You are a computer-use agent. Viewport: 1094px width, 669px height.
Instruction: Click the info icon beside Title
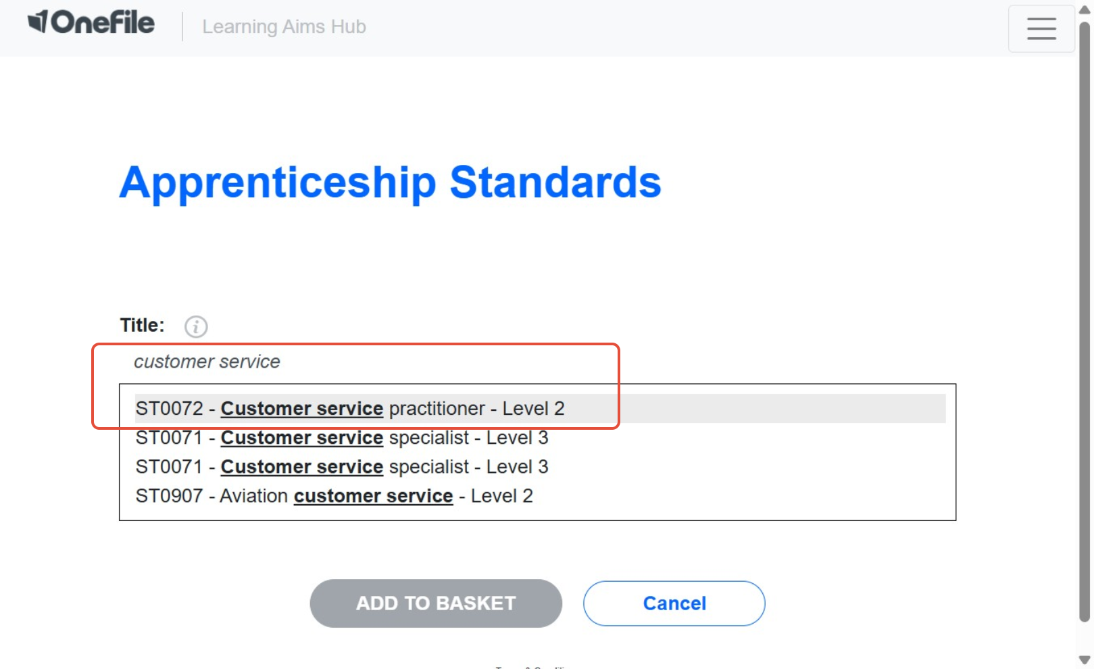(196, 327)
